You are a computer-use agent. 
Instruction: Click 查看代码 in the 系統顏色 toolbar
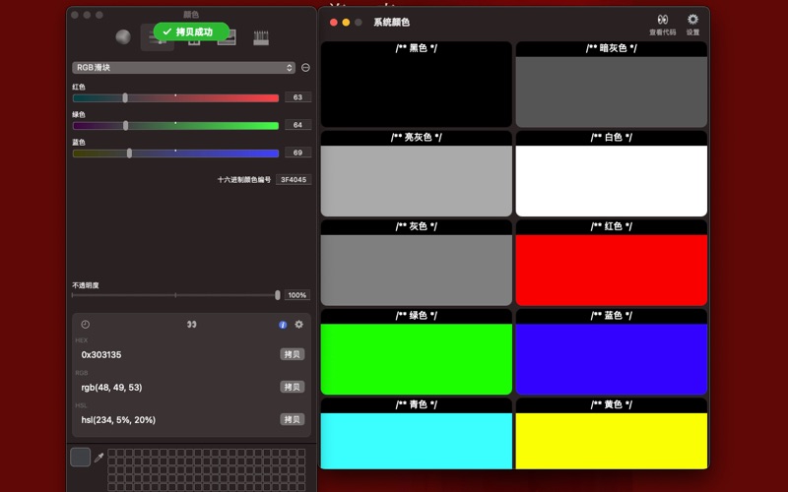pos(663,25)
